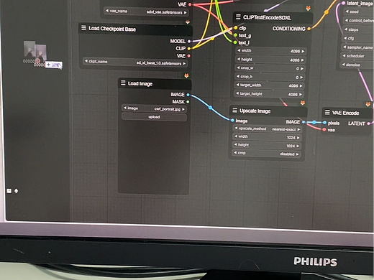Click the cfg field on the sampler node
Screen dimensions: 374x280
358,38
